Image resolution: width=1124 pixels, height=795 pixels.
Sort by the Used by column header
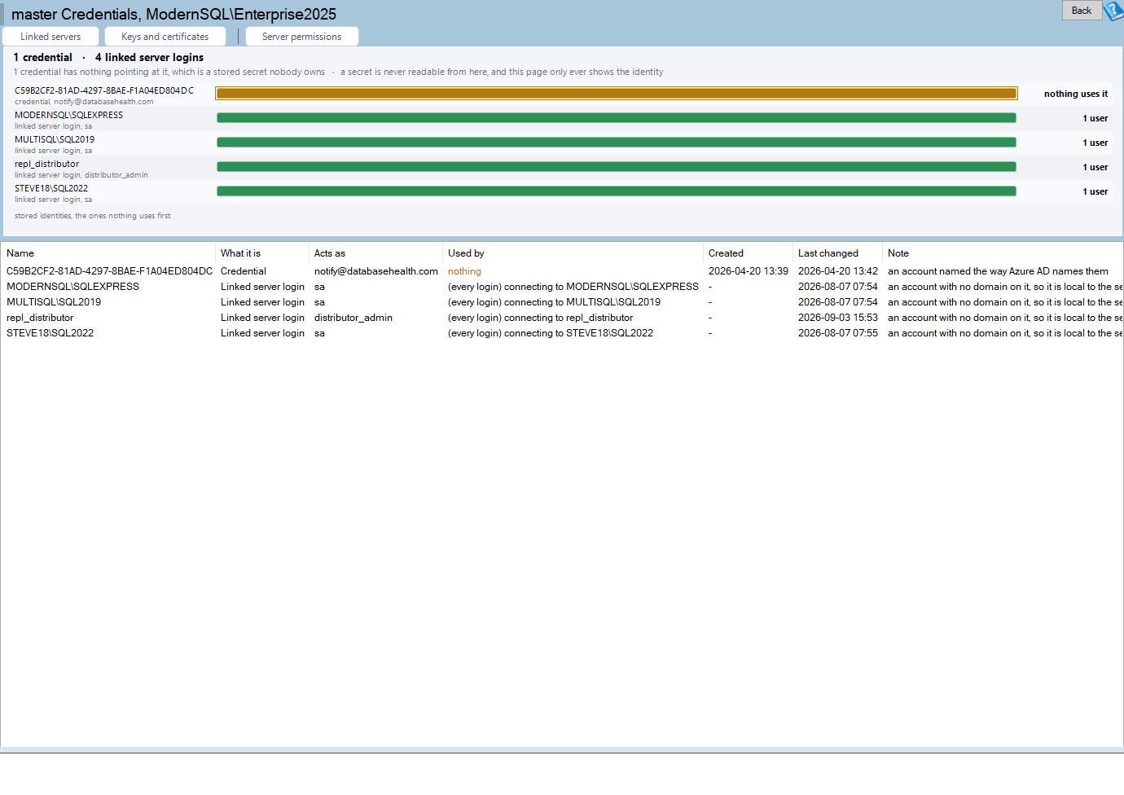point(466,253)
